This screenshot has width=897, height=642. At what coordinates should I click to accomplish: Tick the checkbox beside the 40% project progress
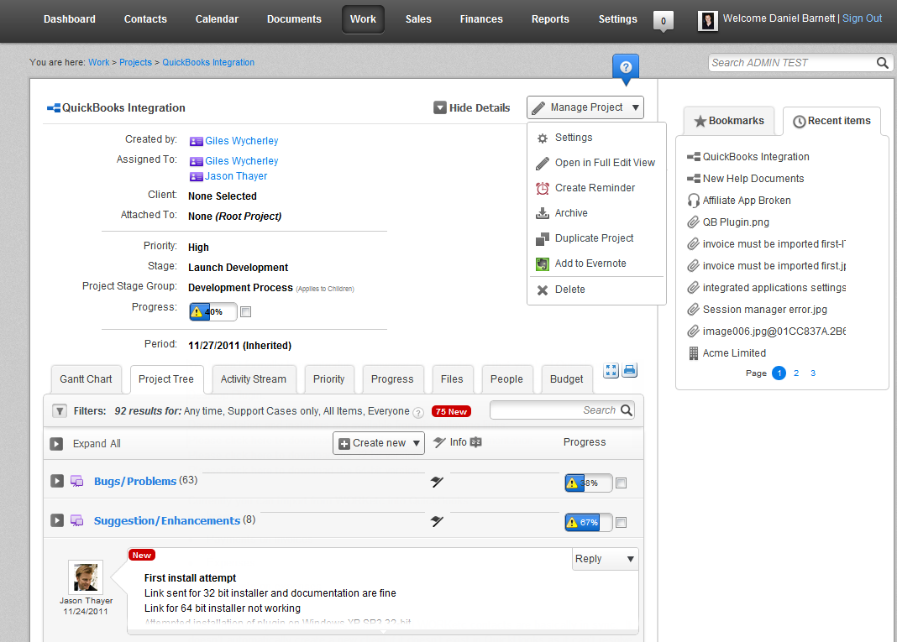point(246,311)
